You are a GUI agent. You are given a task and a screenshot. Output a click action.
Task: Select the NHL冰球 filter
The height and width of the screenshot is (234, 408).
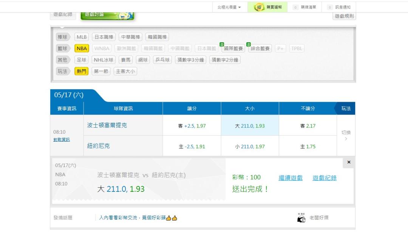tap(104, 60)
